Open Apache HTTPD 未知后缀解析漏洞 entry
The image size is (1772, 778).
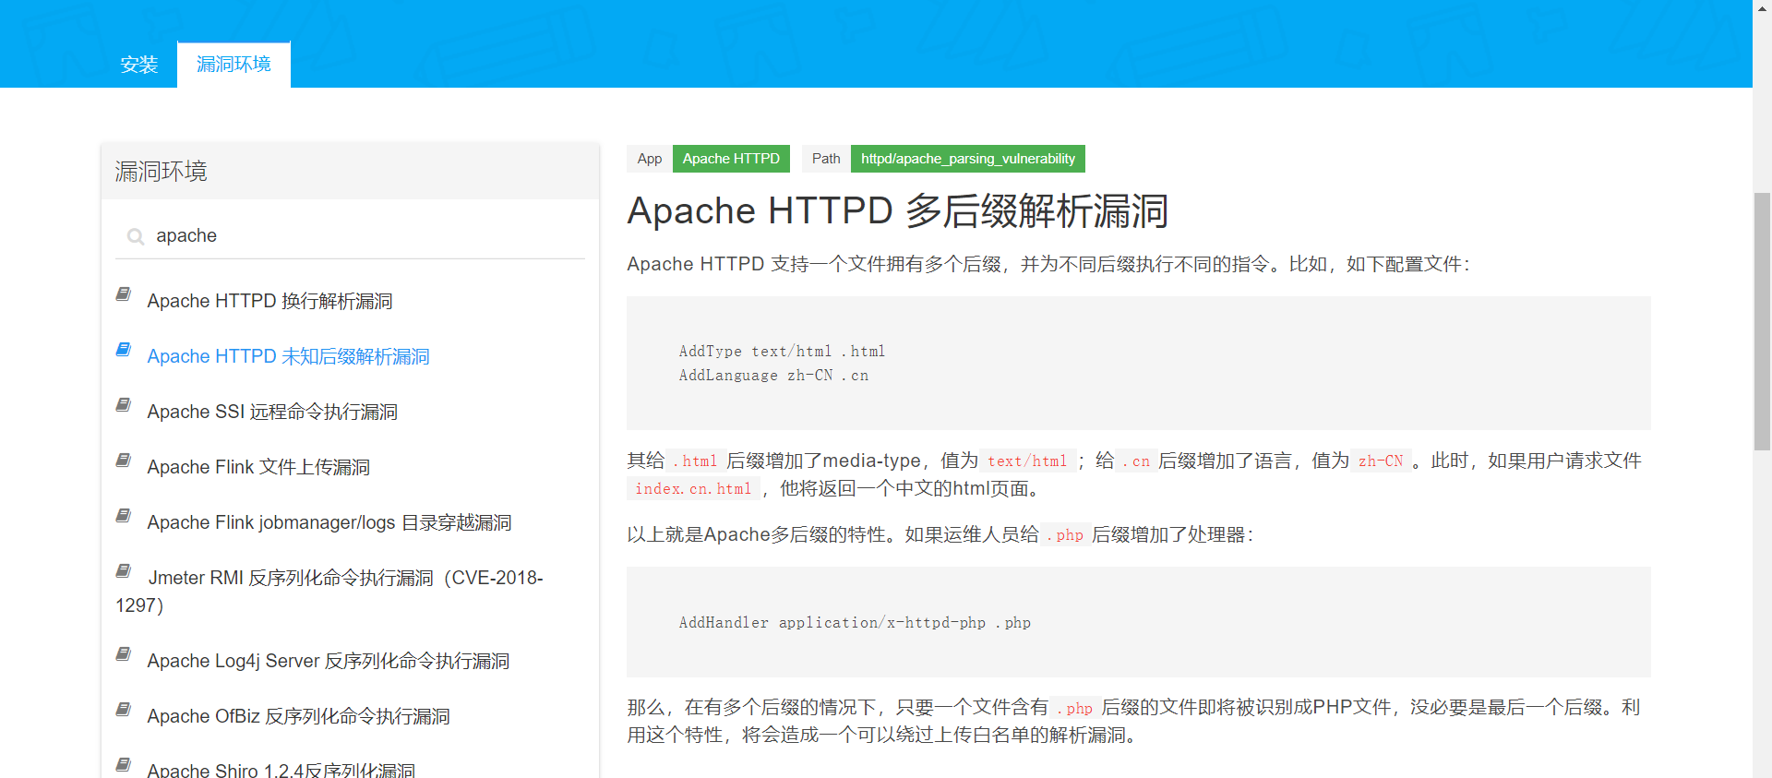tap(288, 356)
